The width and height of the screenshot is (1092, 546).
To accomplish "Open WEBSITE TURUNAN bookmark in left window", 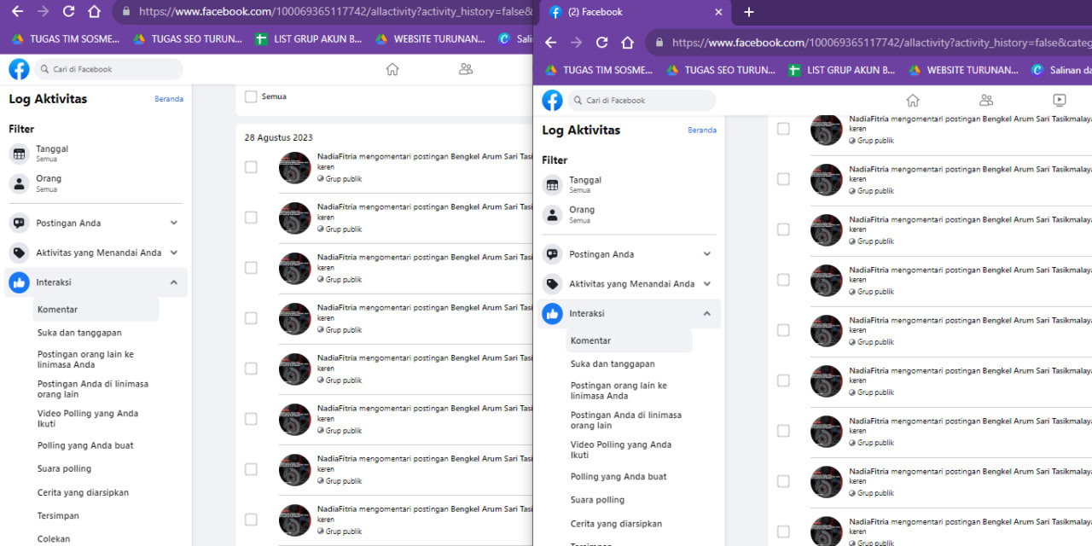I will coord(430,38).
